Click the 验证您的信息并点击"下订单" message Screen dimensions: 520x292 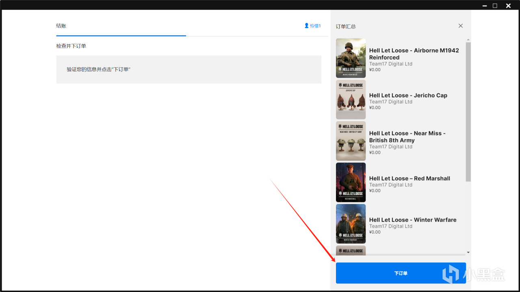click(x=99, y=69)
